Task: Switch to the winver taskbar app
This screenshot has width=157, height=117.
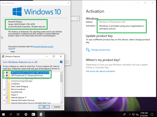Action: pos(33,114)
